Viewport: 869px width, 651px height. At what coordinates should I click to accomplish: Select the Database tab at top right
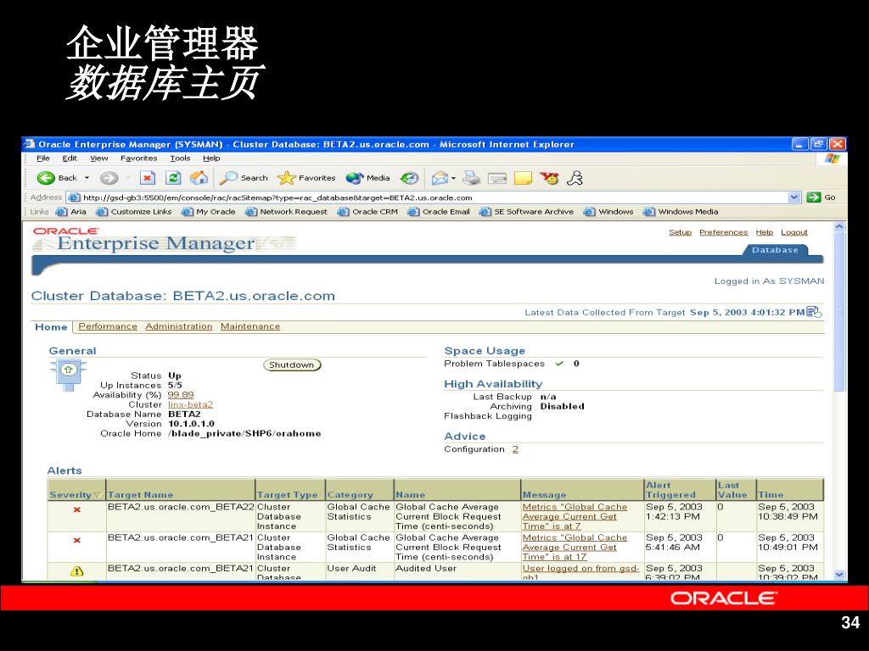pos(775,250)
